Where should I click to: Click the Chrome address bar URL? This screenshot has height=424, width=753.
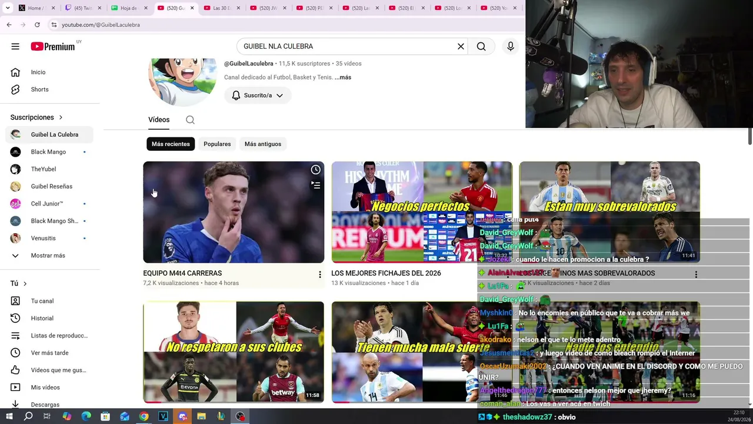101,25
